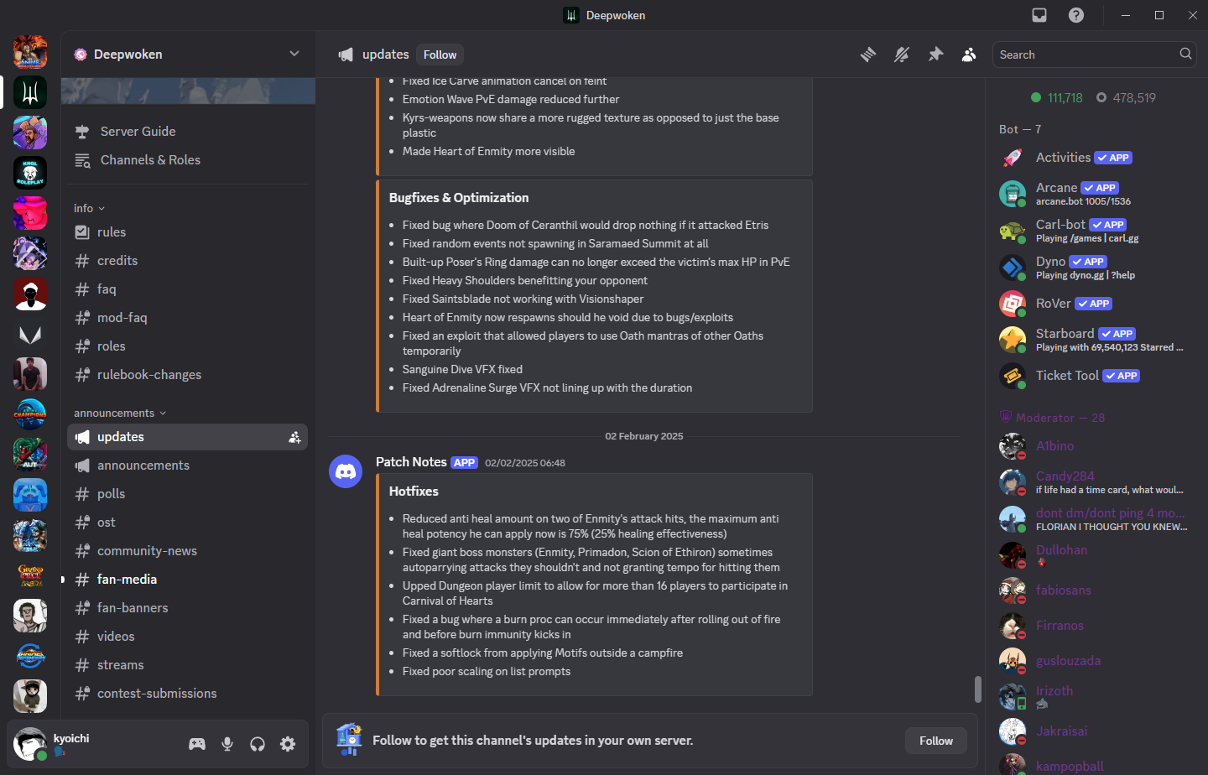Open RoVer bot in member list
This screenshot has height=775, width=1208.
tap(1094, 304)
